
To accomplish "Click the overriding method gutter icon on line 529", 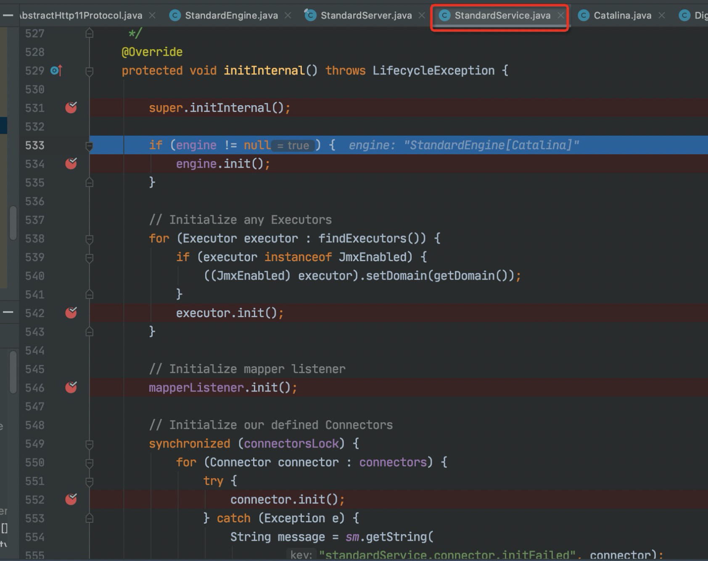I will (56, 70).
